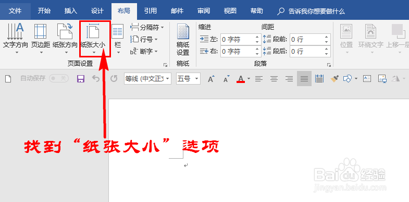Switch to the 引用 references tab
The width and height of the screenshot is (409, 202).
point(151,11)
